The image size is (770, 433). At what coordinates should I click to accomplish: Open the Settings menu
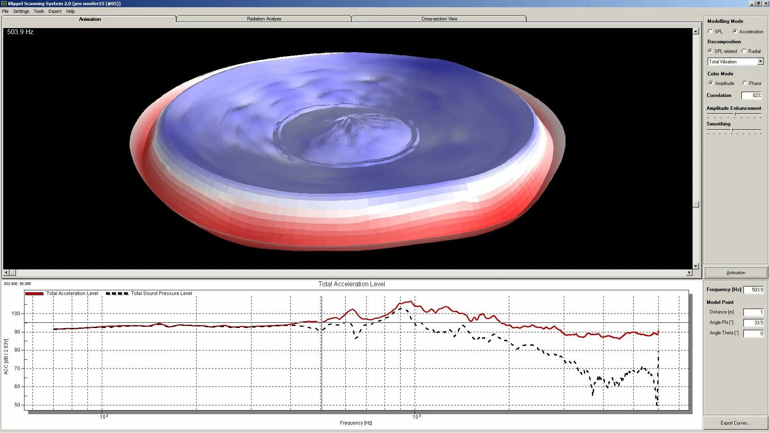(x=21, y=11)
